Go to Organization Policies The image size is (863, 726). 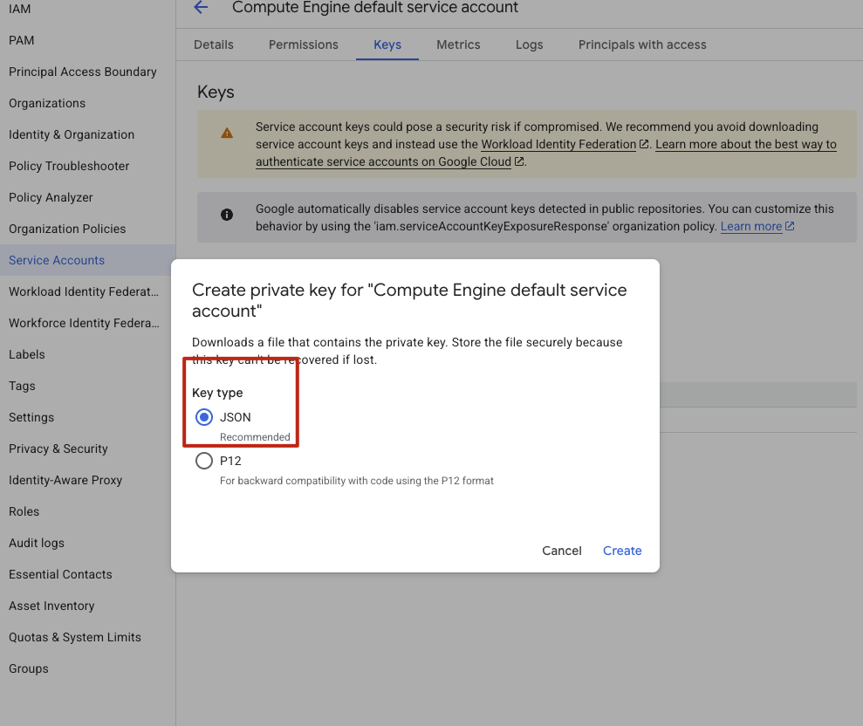tap(67, 229)
